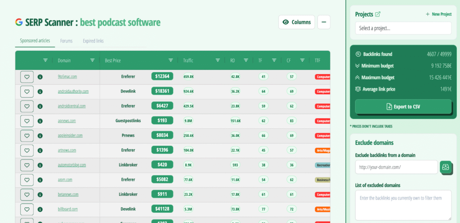Click the Best Price column filter icon
Screen dimensions: 460x223
pos(171,60)
